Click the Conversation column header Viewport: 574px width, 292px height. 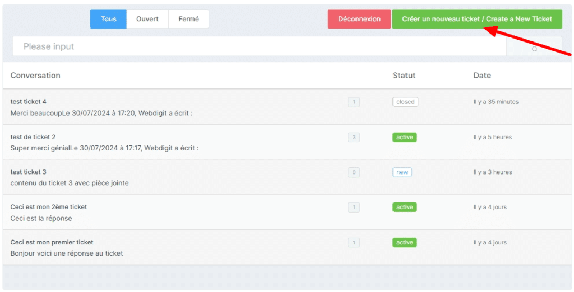pyautogui.click(x=35, y=76)
